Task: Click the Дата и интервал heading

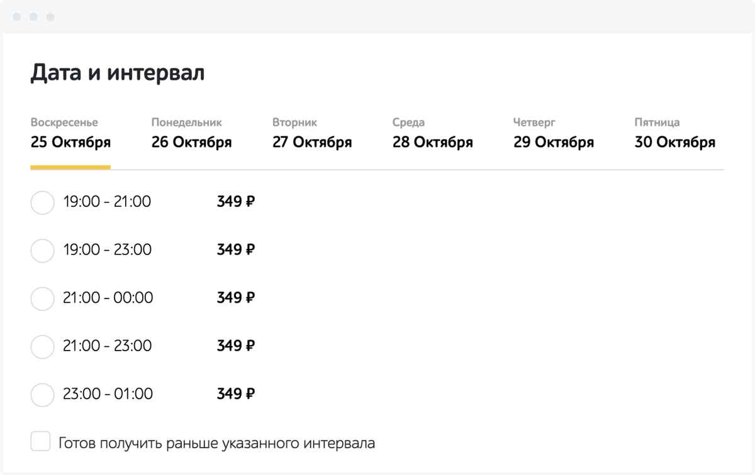Action: (117, 72)
